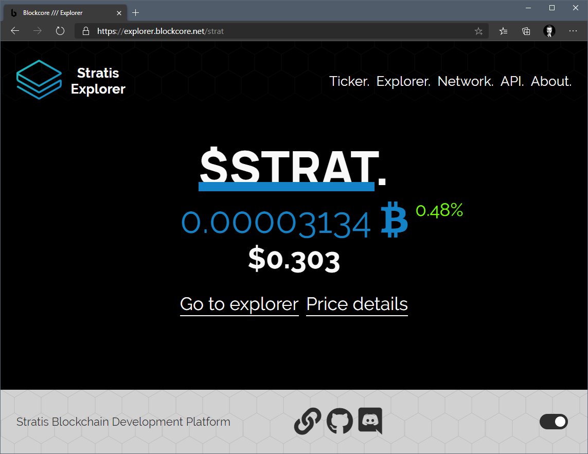Open the GitHub icon in footer
Image resolution: width=588 pixels, height=454 pixels.
340,421
